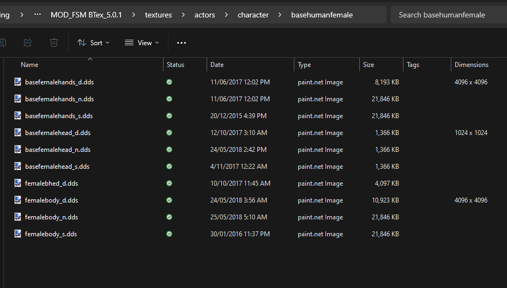
Task: Click the basehumanfemale breadcrumb
Action: tap(322, 15)
